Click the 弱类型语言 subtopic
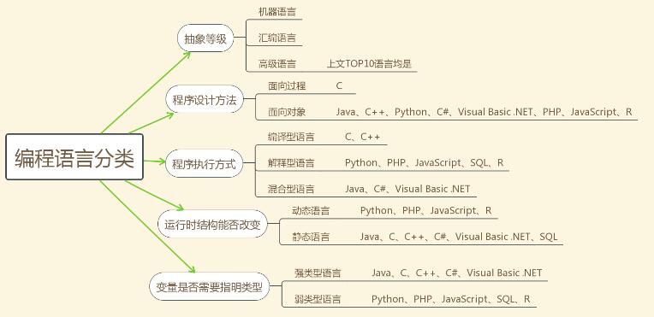Image resolution: width=654 pixels, height=317 pixels. (x=318, y=299)
